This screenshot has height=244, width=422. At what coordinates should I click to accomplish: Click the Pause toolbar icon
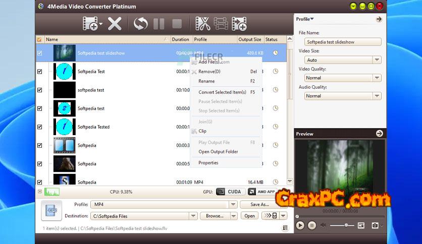159,24
